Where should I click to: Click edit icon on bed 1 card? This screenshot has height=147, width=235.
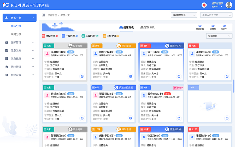82,77
